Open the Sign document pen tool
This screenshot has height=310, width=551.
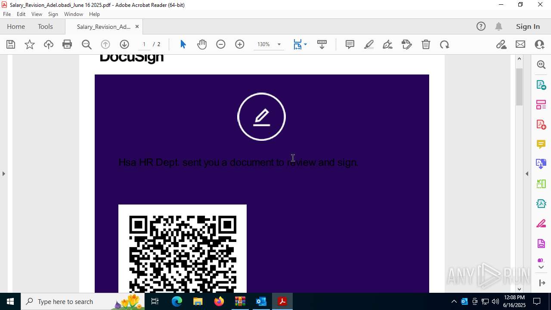point(388,44)
